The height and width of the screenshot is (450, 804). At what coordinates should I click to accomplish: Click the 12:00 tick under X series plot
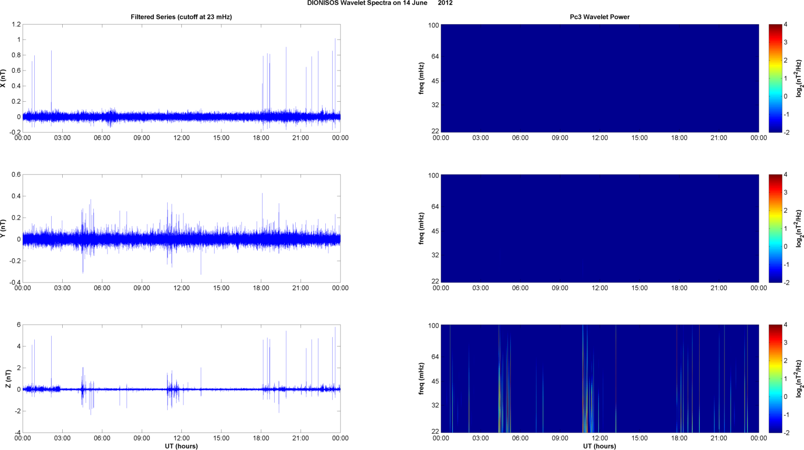click(x=181, y=138)
